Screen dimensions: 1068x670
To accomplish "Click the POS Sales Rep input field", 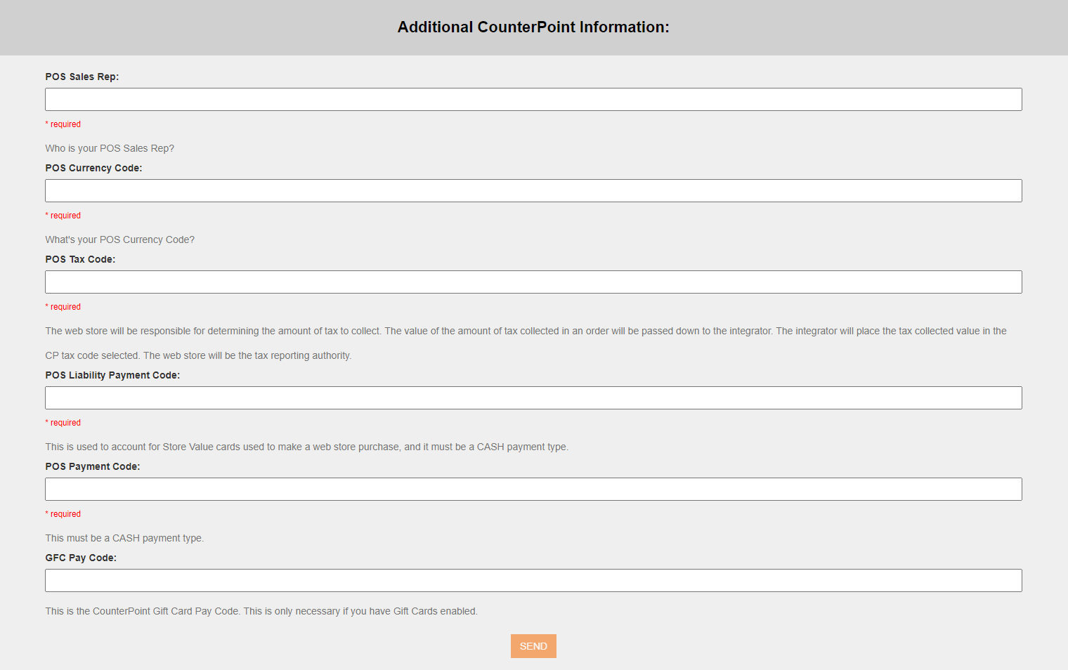I will (x=533, y=99).
